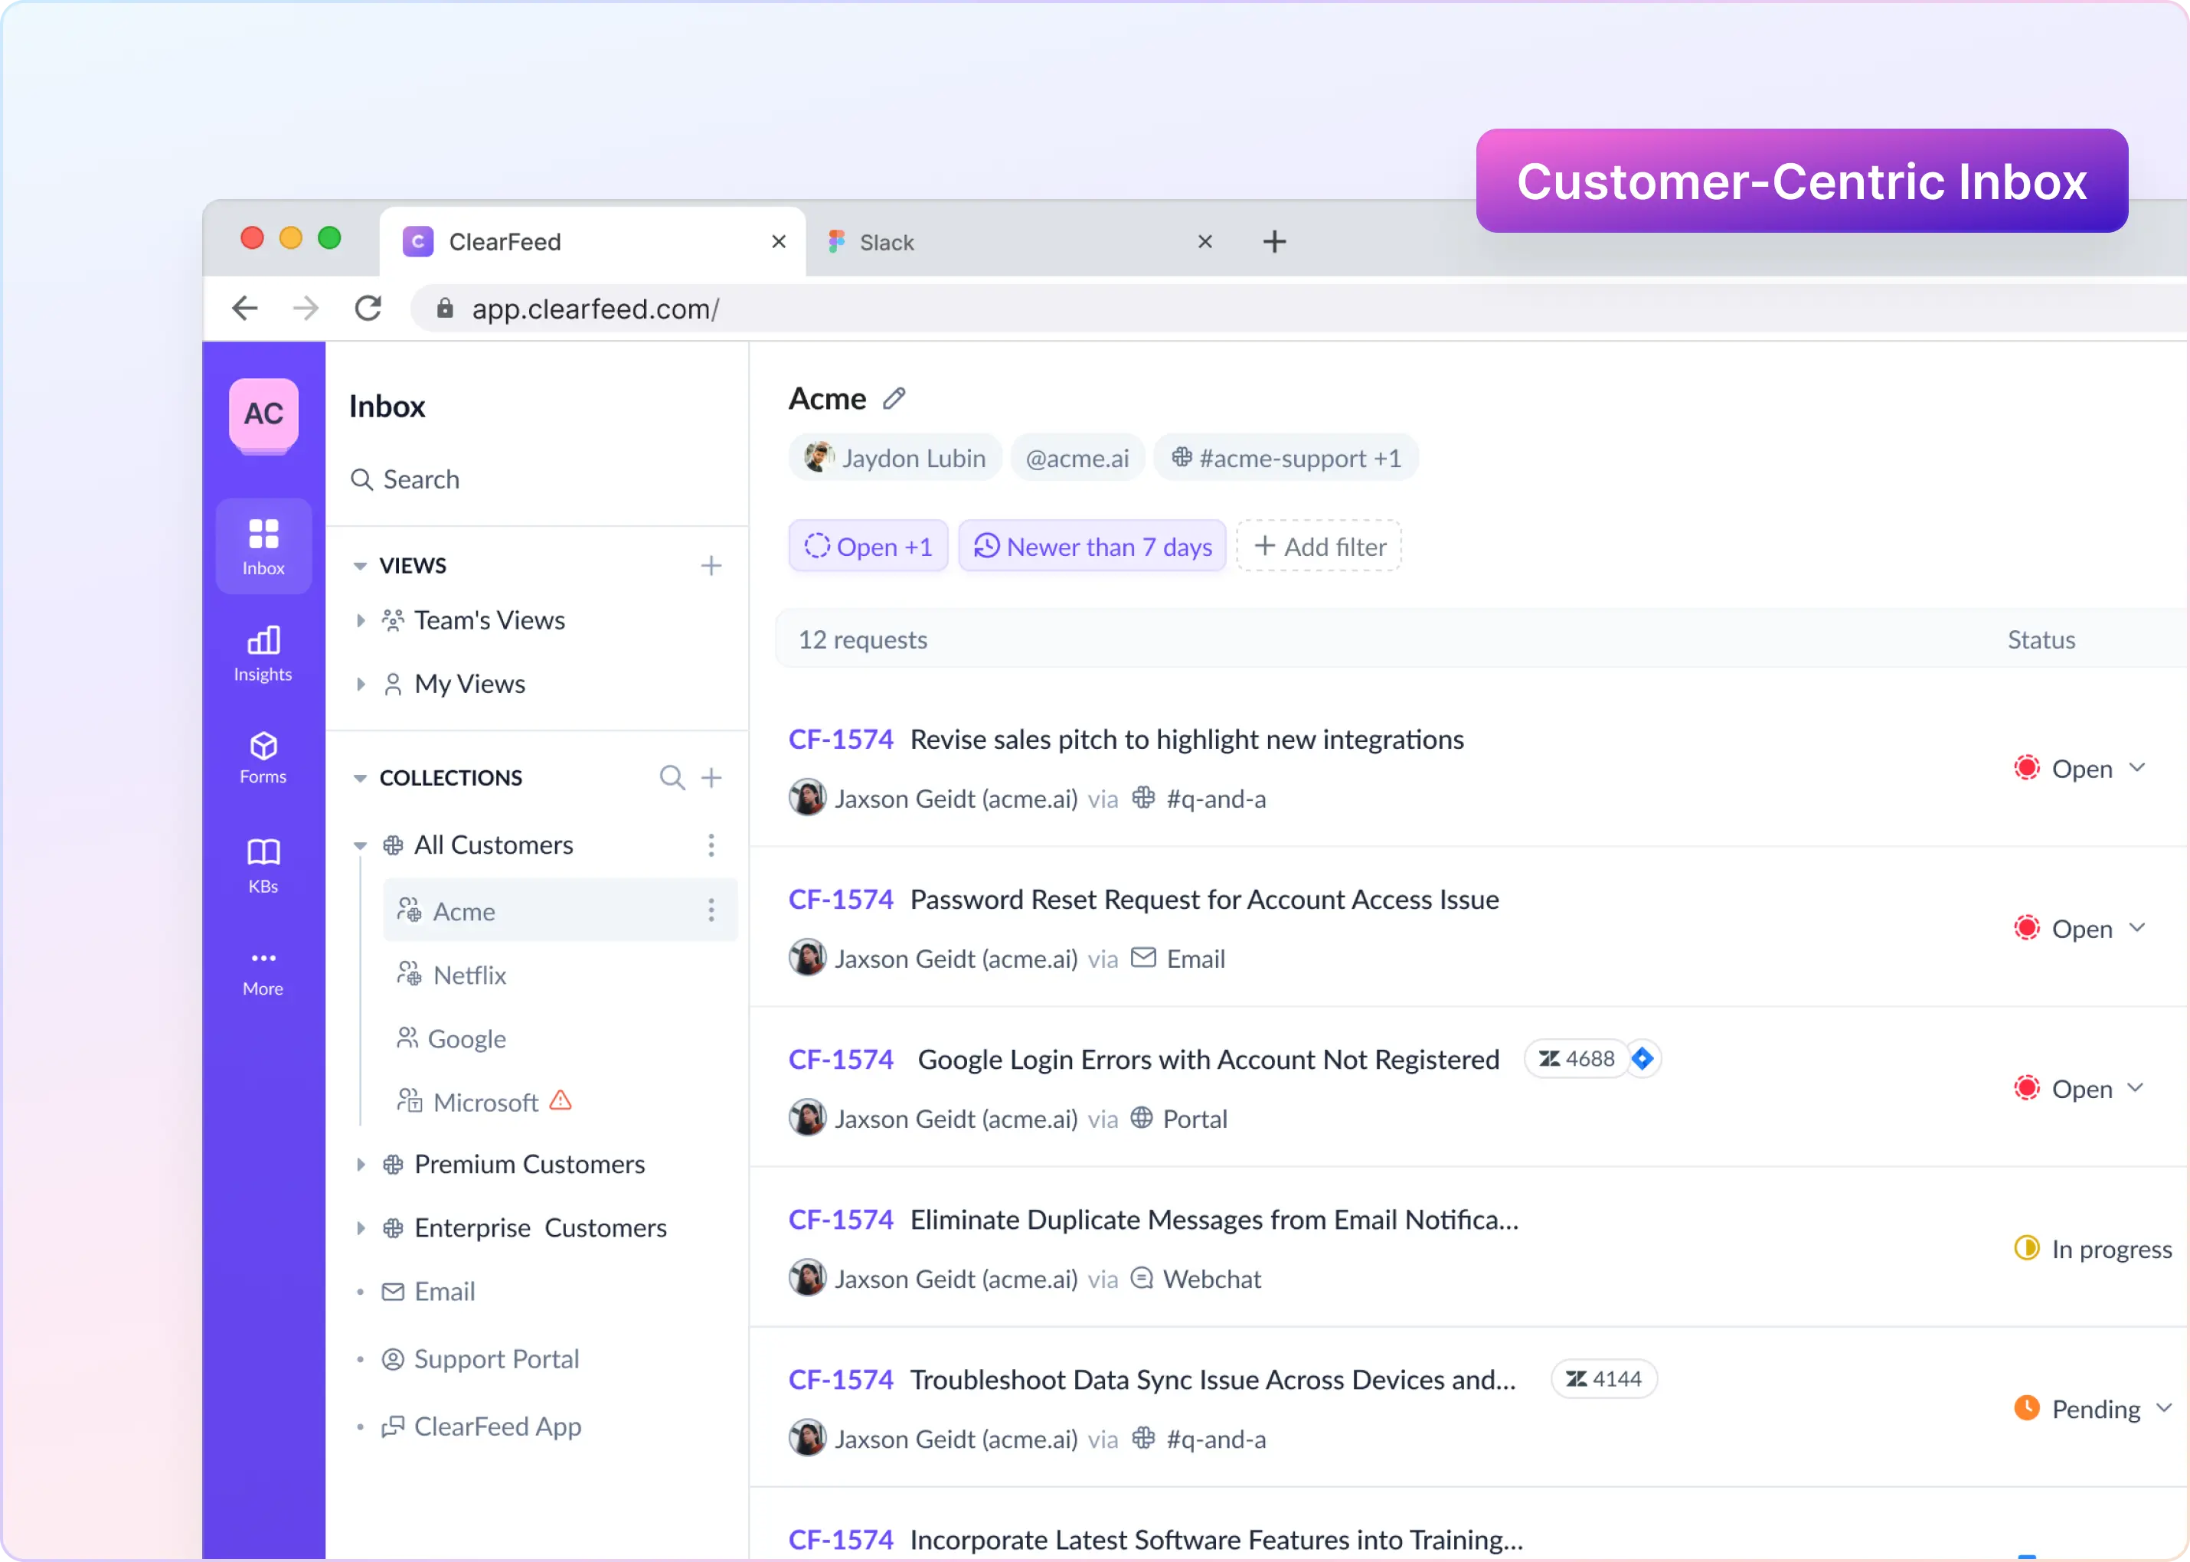The height and width of the screenshot is (1562, 2190).
Task: Select the Inbox icon in sidebar
Action: pos(263,546)
